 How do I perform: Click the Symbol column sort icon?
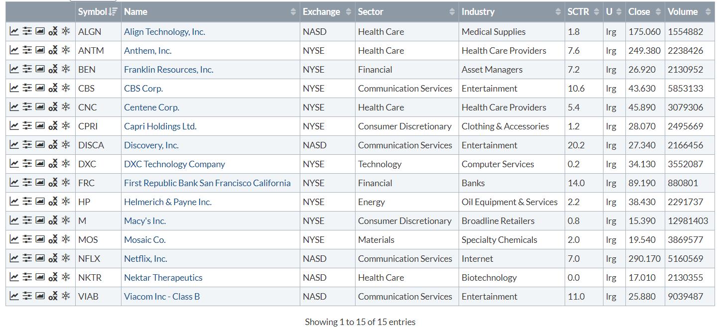[x=114, y=11]
